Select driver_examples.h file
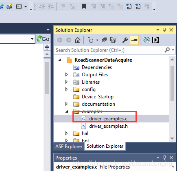 (108, 126)
